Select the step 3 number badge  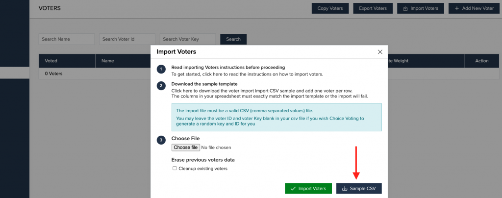pyautogui.click(x=161, y=140)
